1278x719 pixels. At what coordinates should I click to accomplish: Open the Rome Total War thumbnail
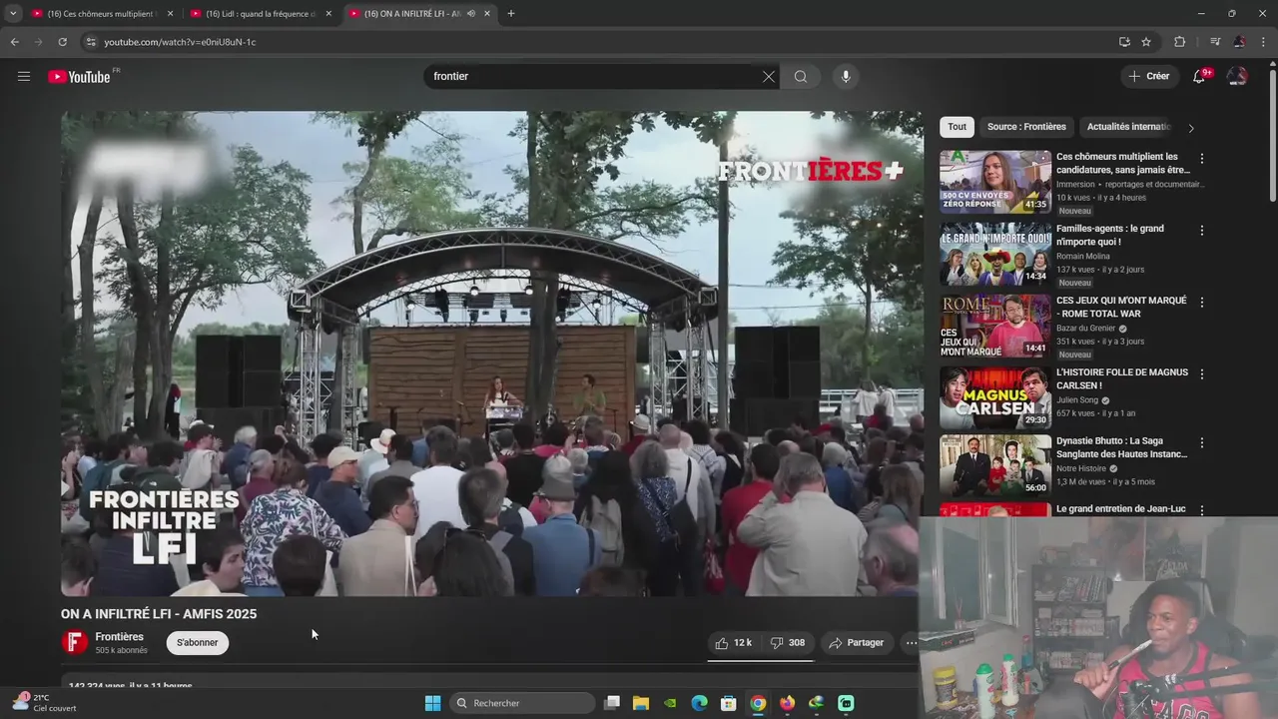coord(995,326)
